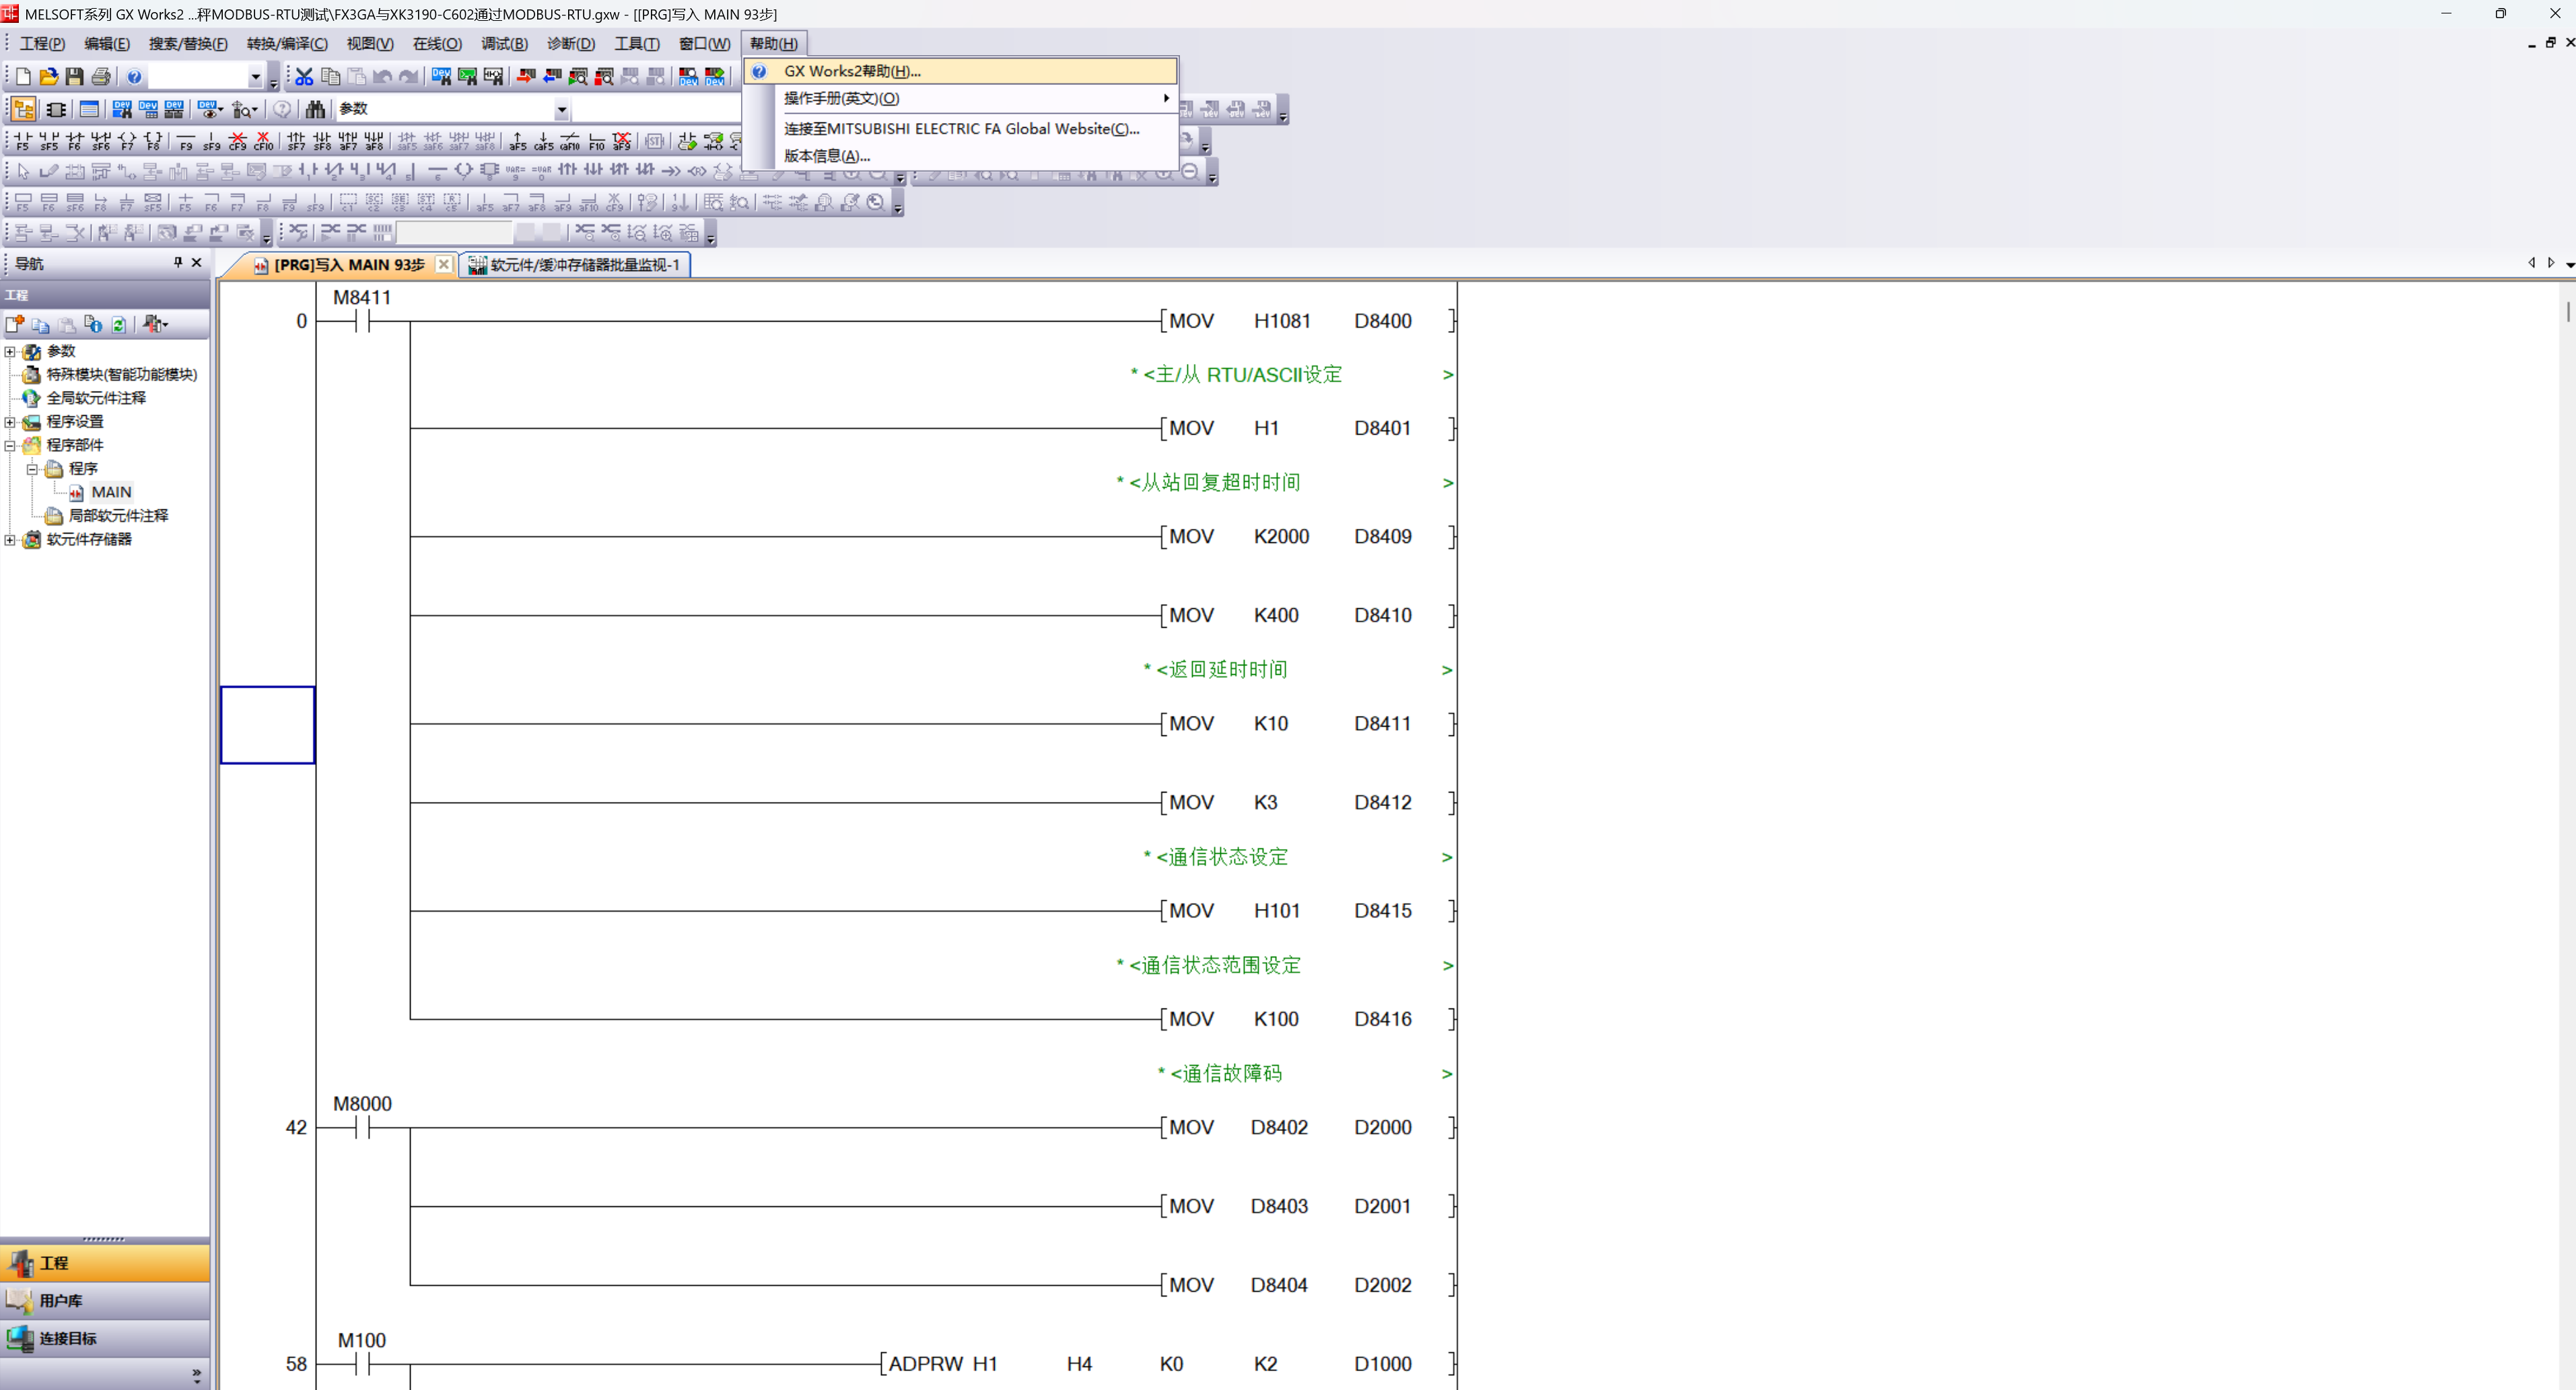Click the Write to PLC icon

click(526, 77)
